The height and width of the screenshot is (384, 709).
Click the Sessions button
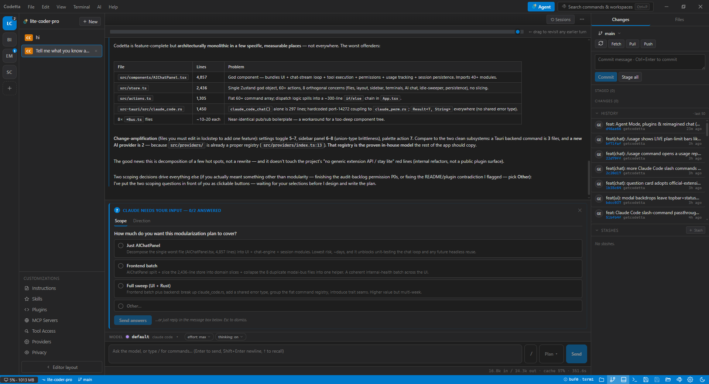560,20
